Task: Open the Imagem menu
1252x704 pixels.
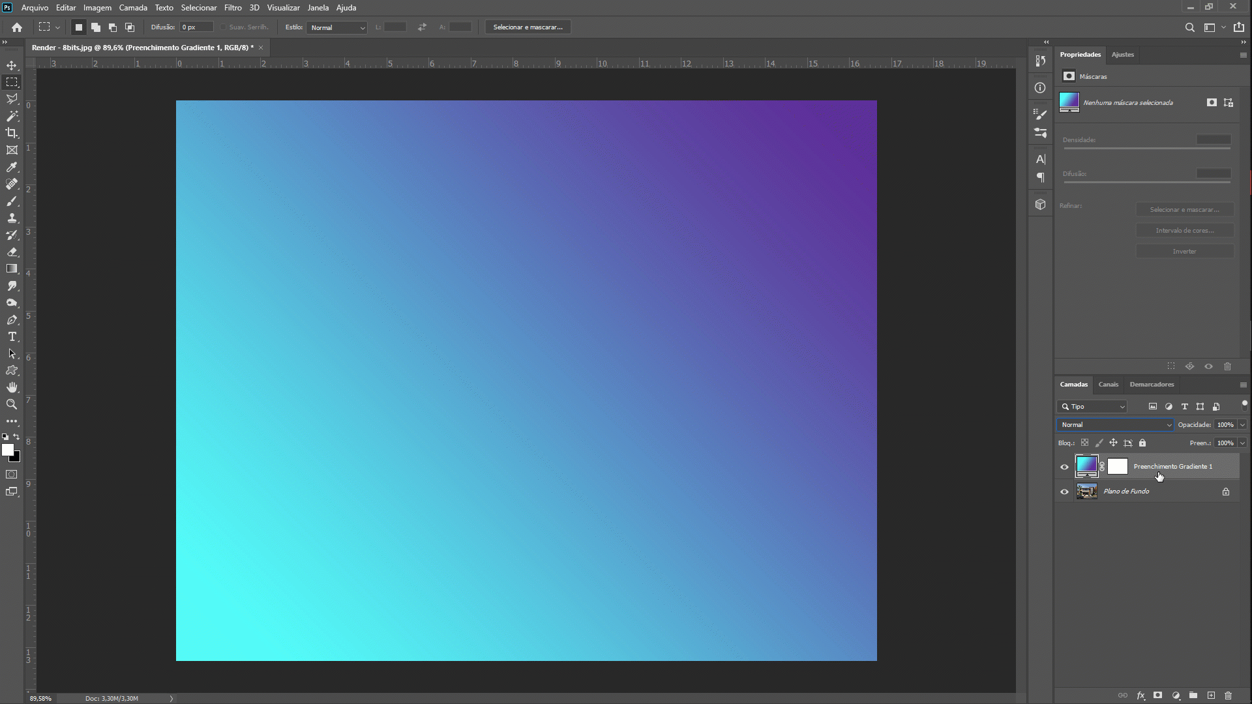Action: point(97,8)
